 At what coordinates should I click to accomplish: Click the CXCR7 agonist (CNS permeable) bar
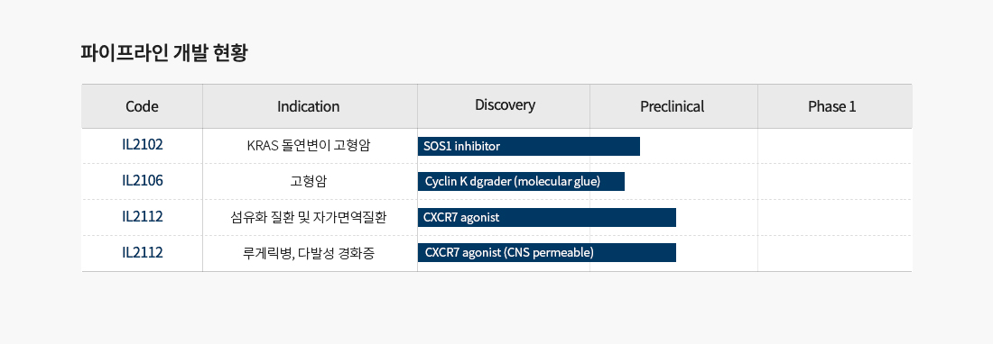(x=547, y=252)
